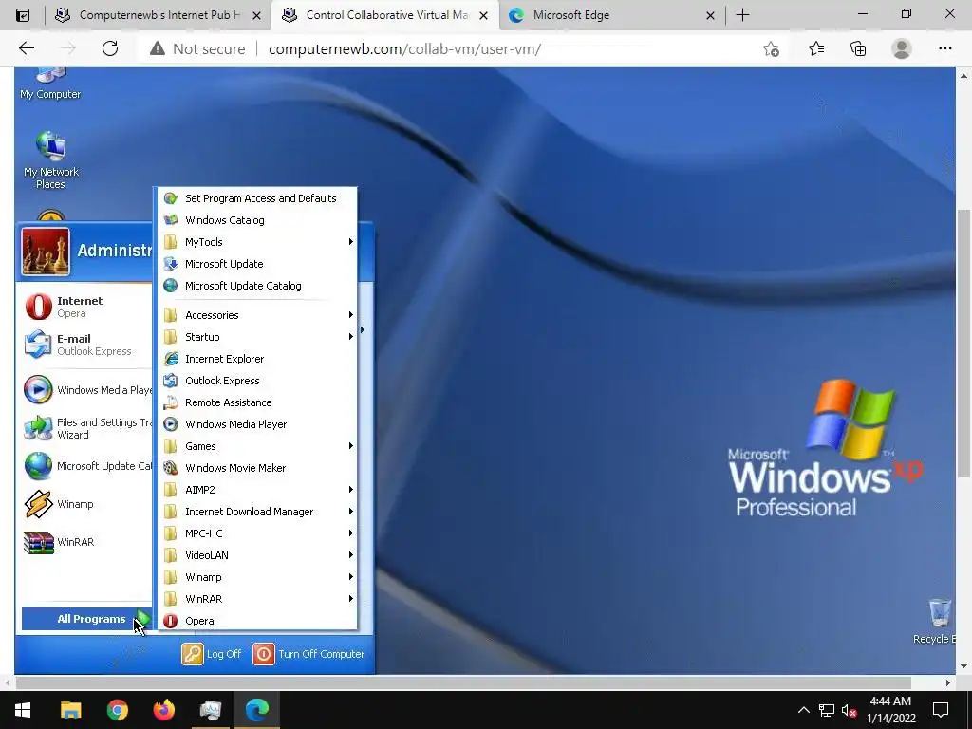This screenshot has height=729, width=972.
Task: Click Microsoft Update Catalog globe icon in programs list
Action: pyautogui.click(x=171, y=285)
